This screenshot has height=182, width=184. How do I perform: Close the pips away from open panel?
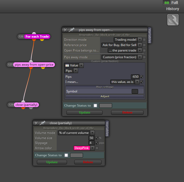pyautogui.click(x=65, y=30)
